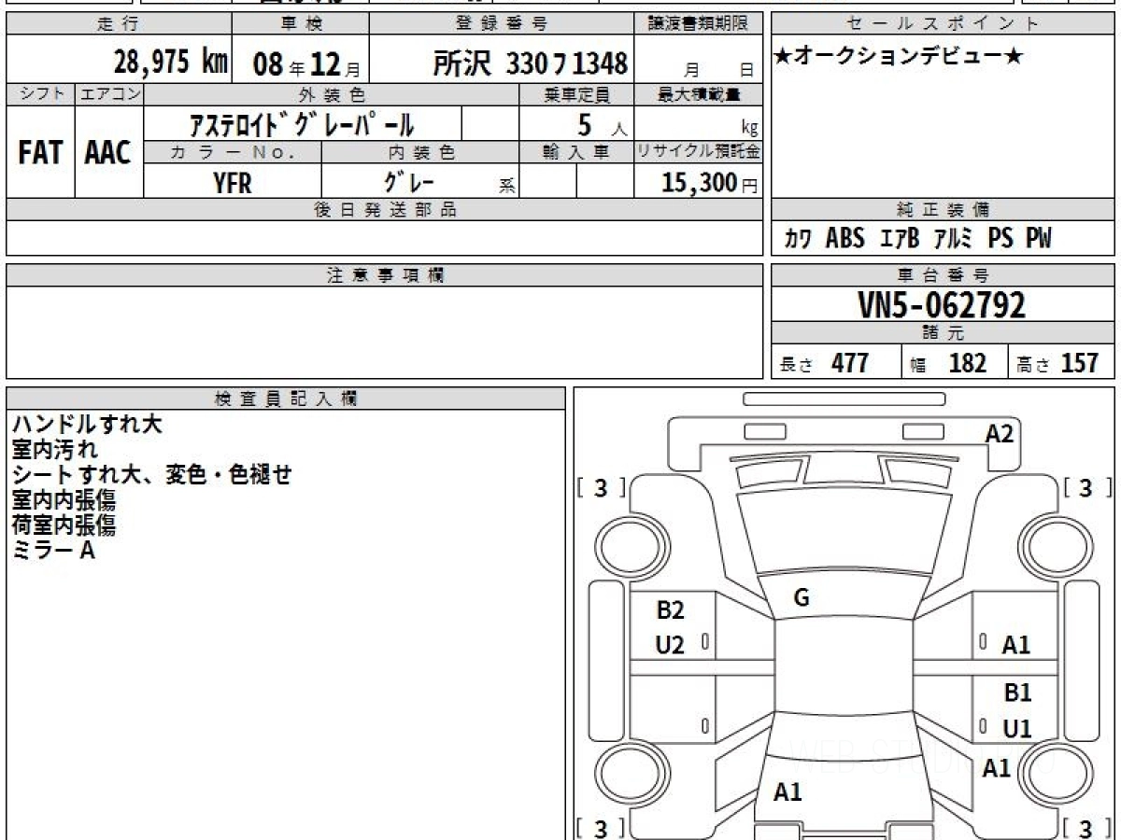The image size is (1121, 840).
Task: Click the 乗車定員 header cell
Action: 576,94
